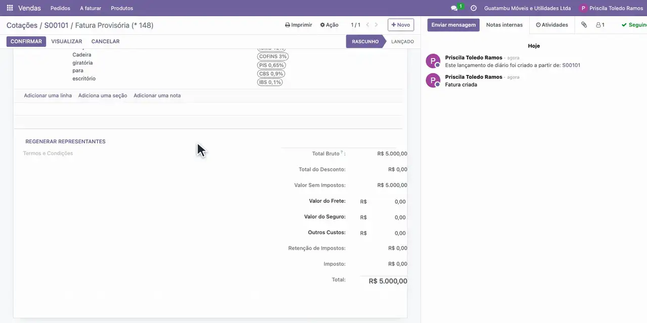This screenshot has width=647, height=323.
Task: Select the Lançado status stage
Action: click(x=402, y=41)
